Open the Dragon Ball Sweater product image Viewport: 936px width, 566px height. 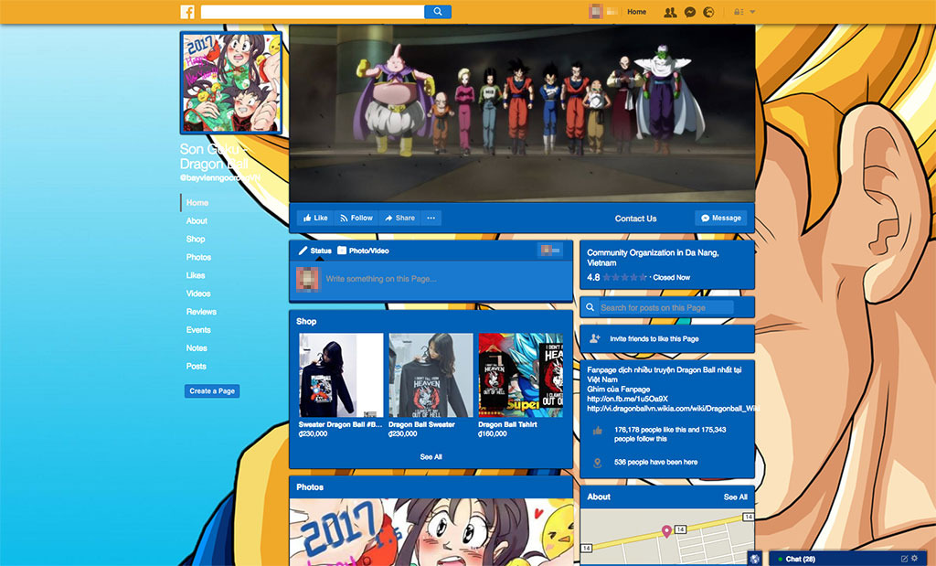tap(431, 375)
